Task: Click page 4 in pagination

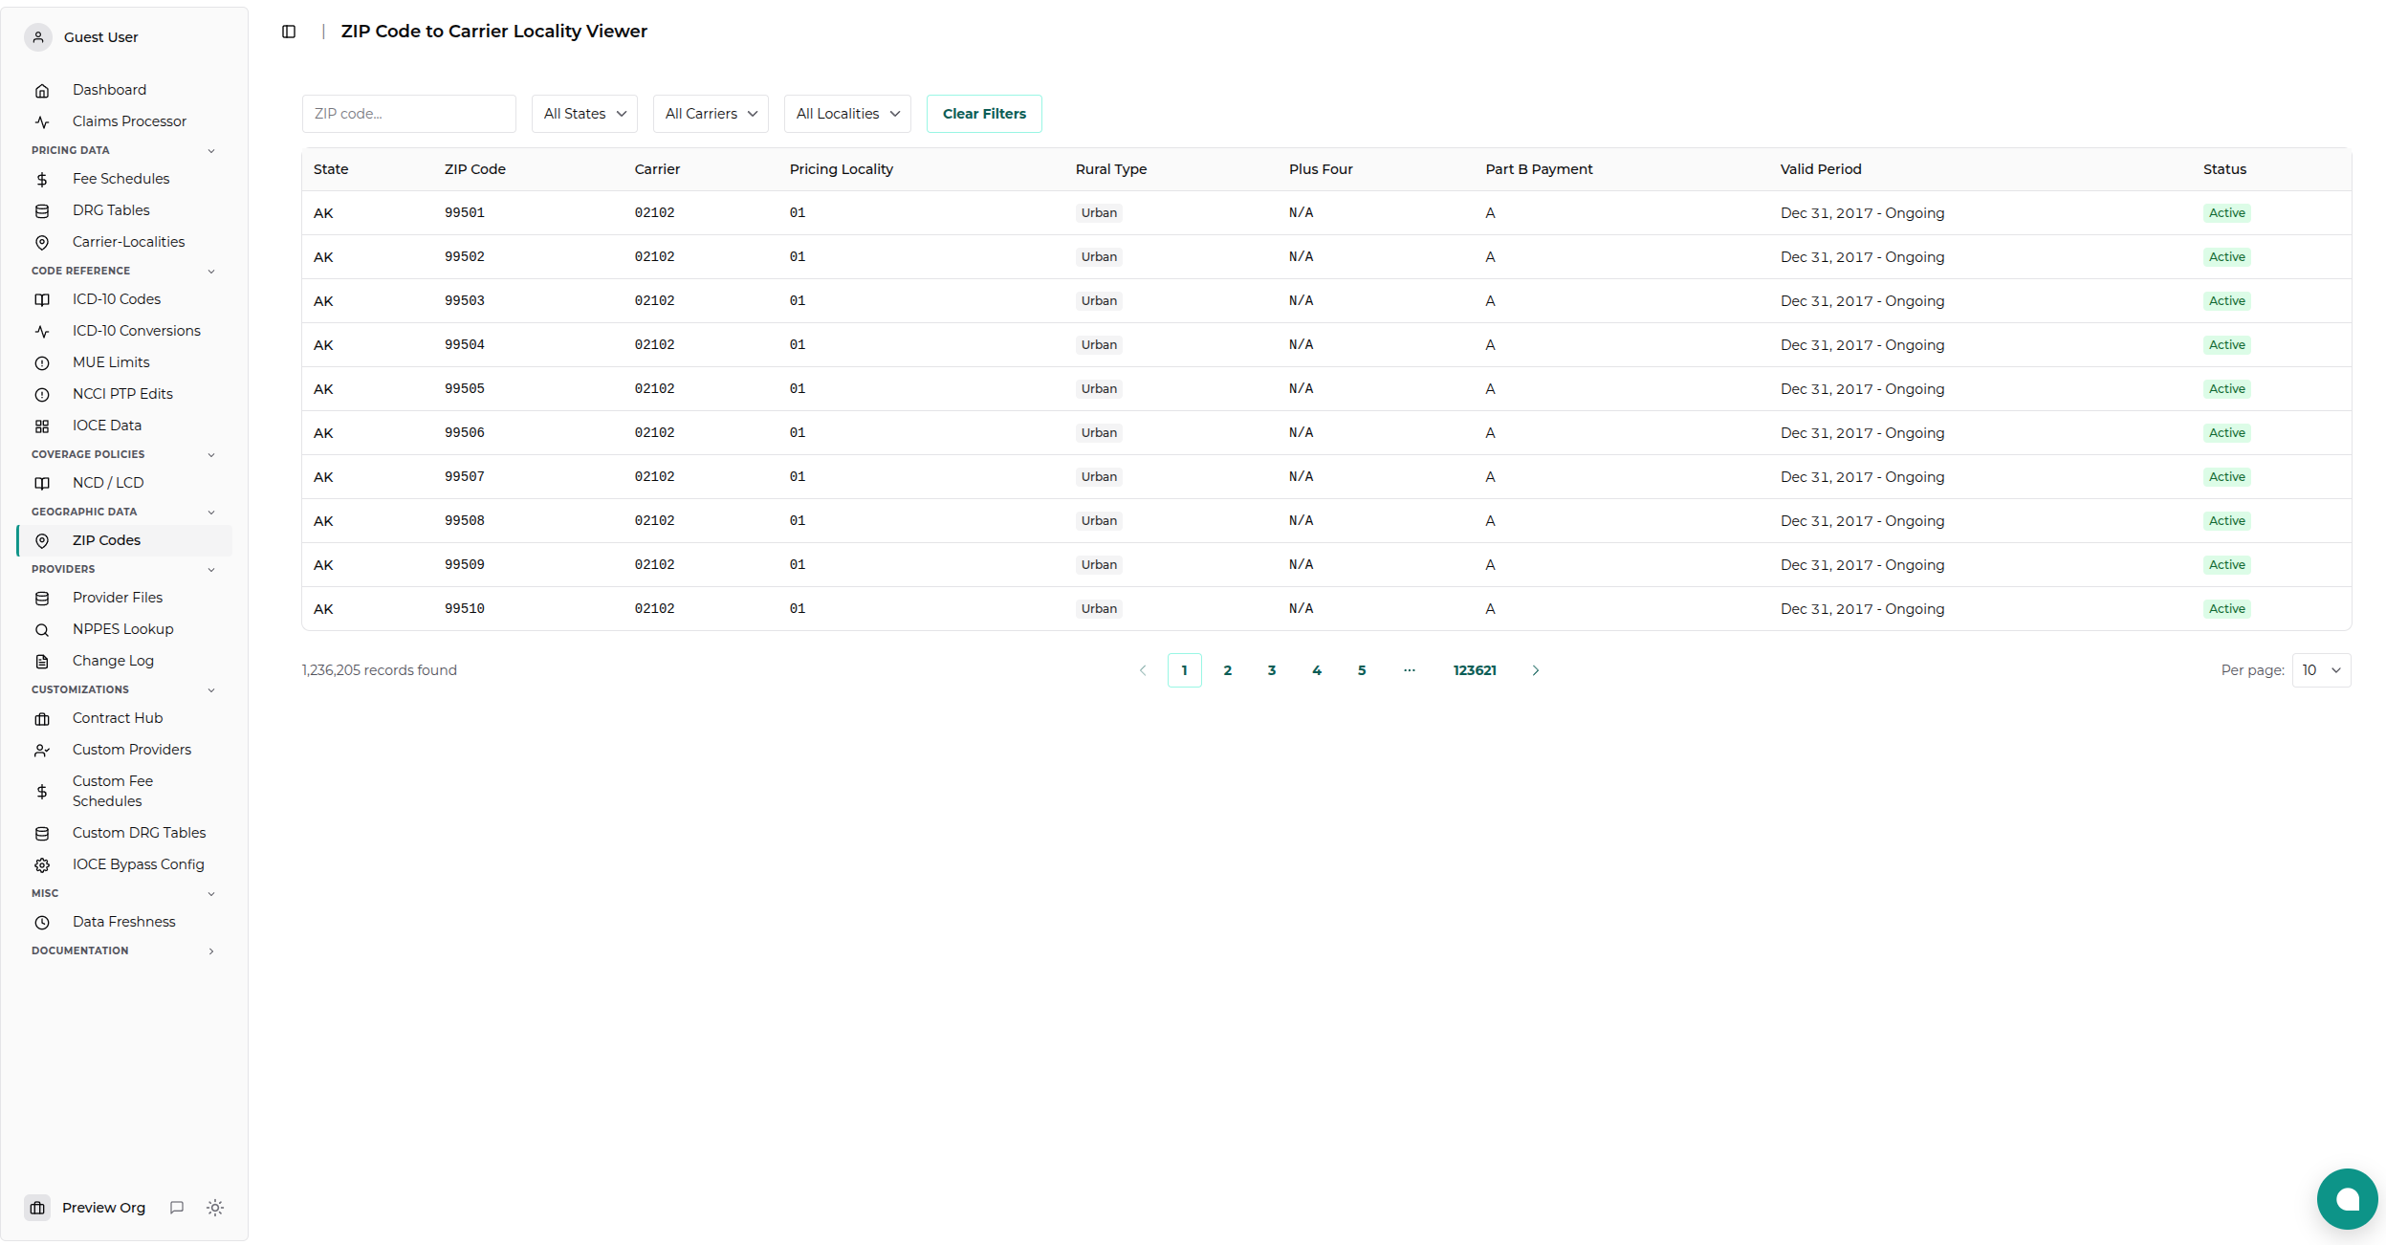Action: [x=1317, y=670]
